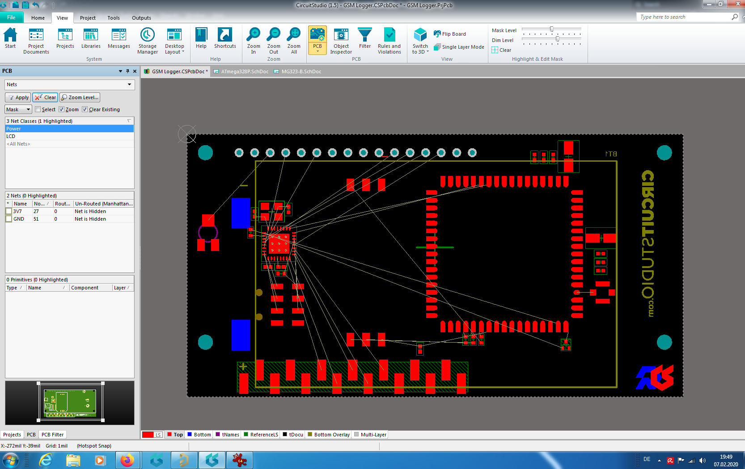
Task: Select the ReferenceLS layer tab
Action: coord(261,435)
